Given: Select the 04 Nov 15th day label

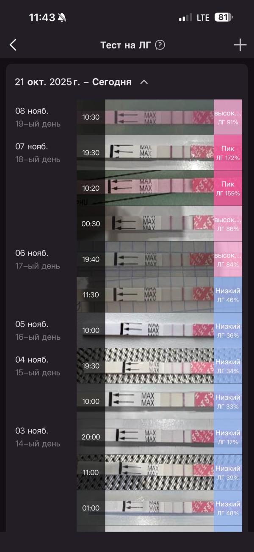Looking at the screenshot, I should coord(38,372).
